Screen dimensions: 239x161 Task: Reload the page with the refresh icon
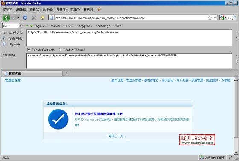pos(25,18)
